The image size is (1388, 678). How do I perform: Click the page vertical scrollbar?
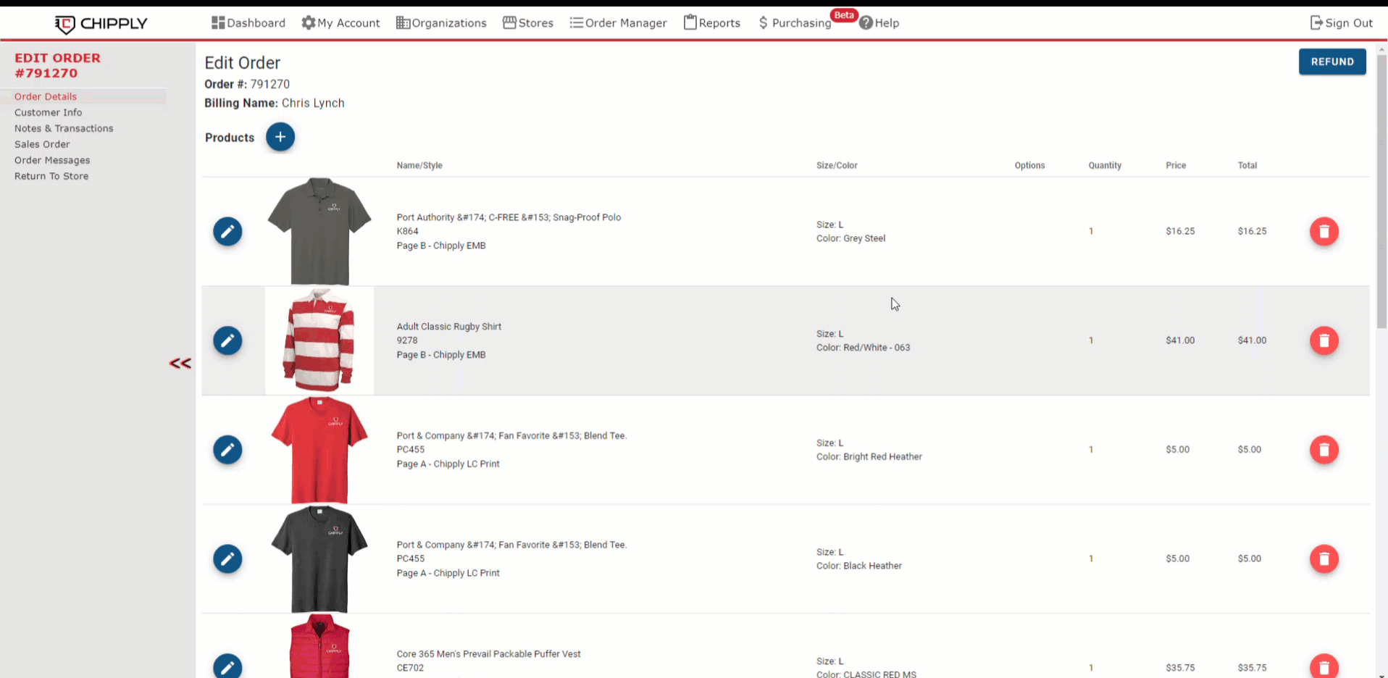coord(1381,191)
